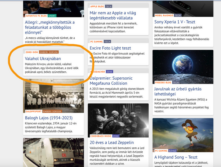Open 20 éves a Lead Zeppelin article
This screenshot has width=221, height=167.
(x=112, y=142)
